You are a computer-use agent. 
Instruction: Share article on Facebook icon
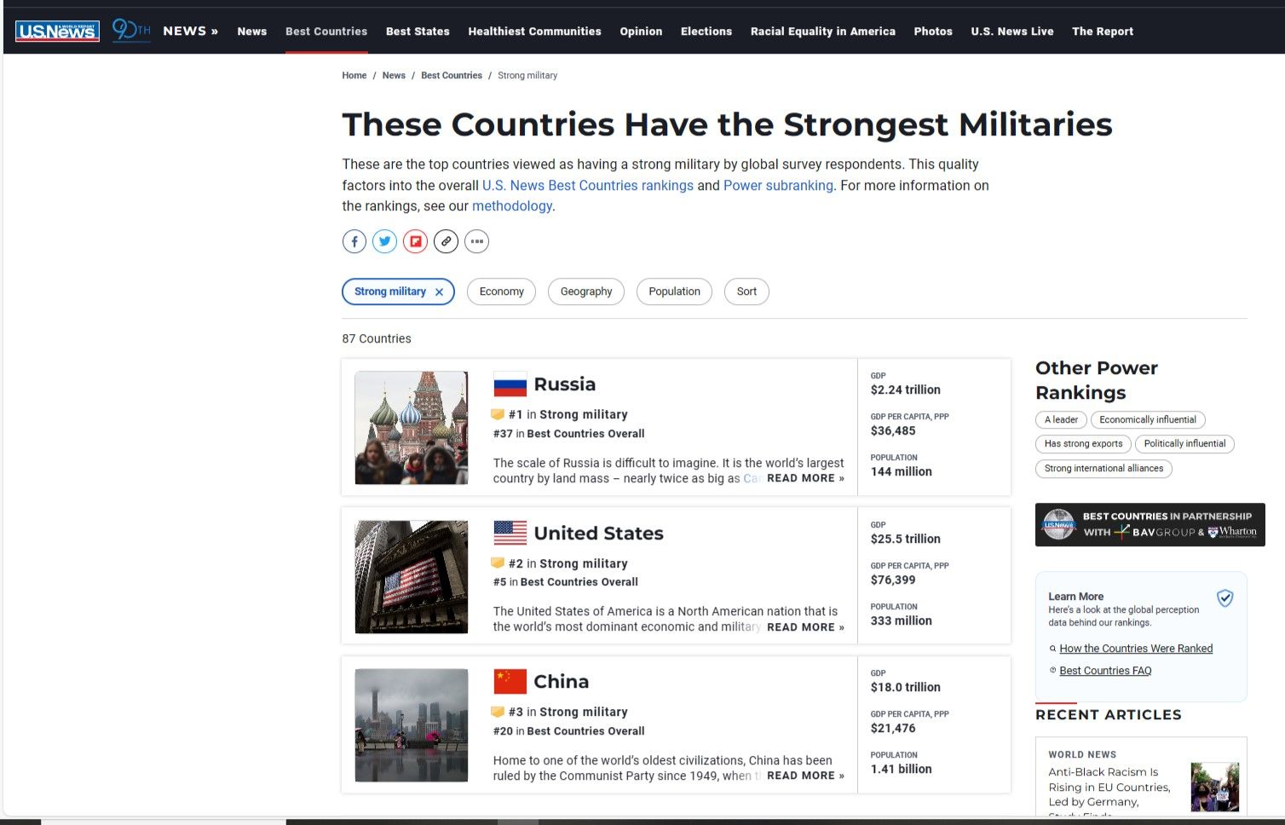354,241
